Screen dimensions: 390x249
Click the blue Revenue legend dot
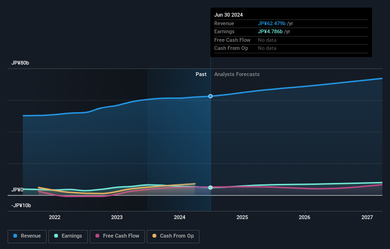pos(15,236)
